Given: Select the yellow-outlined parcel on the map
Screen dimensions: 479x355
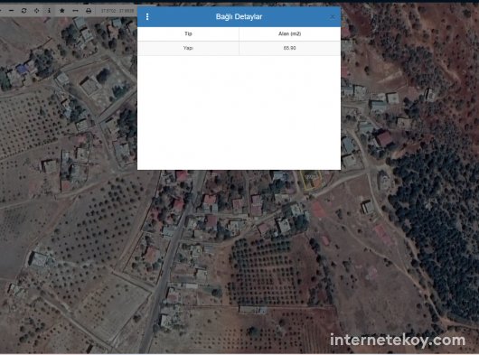Looking at the screenshot, I should coord(312,181).
